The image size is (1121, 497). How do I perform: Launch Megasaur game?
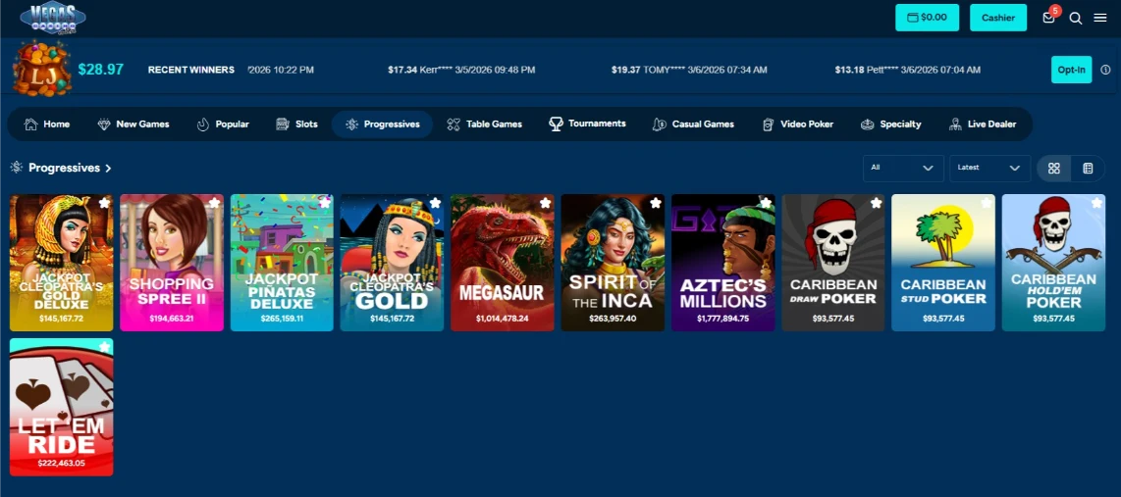click(503, 263)
